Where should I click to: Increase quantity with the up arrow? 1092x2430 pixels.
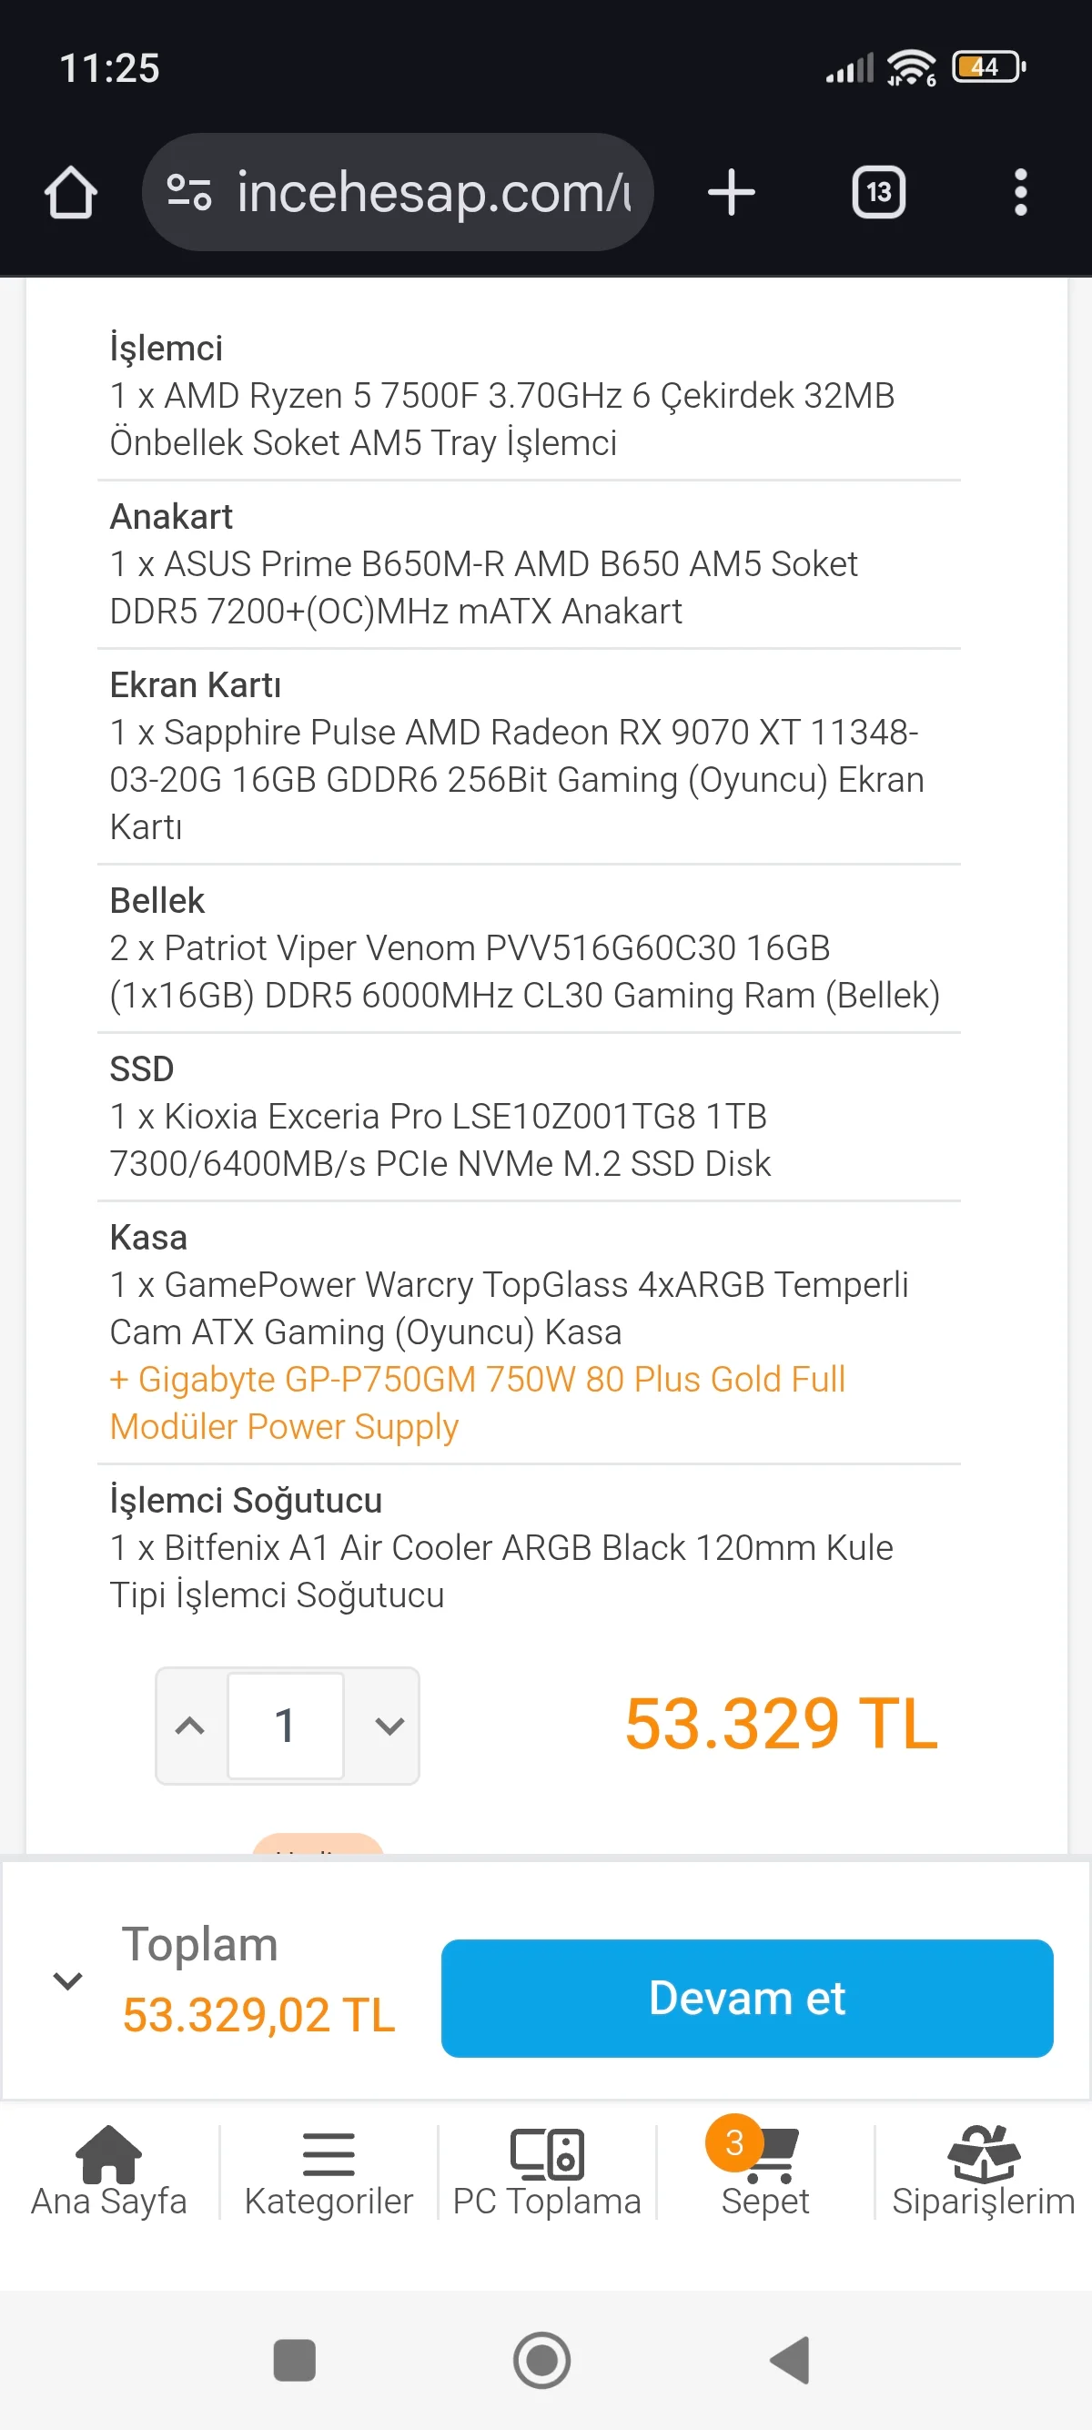pos(190,1726)
